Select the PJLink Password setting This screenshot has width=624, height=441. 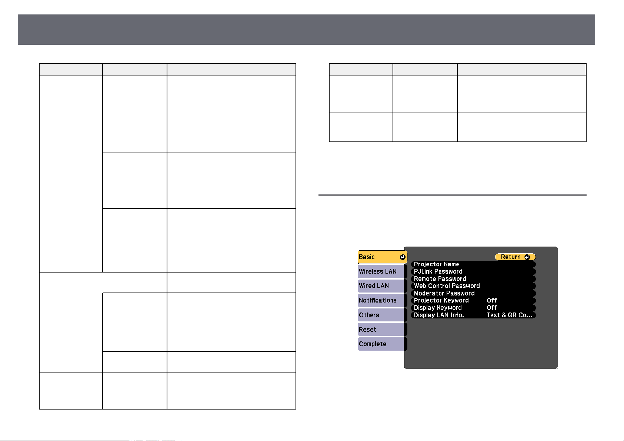coord(473,271)
